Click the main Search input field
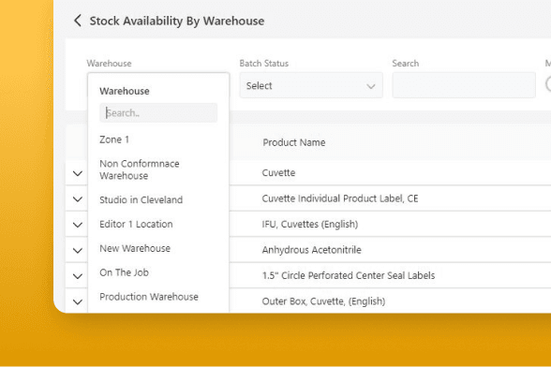 pos(464,85)
